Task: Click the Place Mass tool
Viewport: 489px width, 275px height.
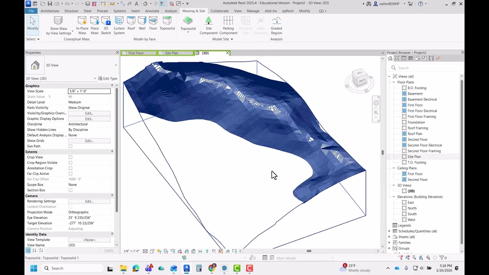Action: tap(94, 26)
